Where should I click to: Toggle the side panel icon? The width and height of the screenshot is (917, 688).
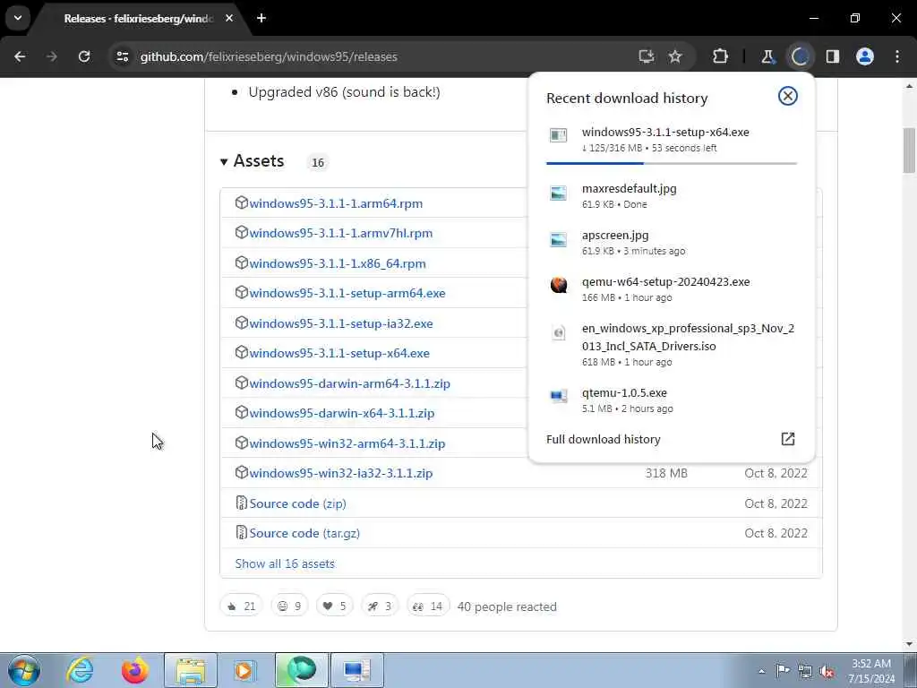(832, 56)
